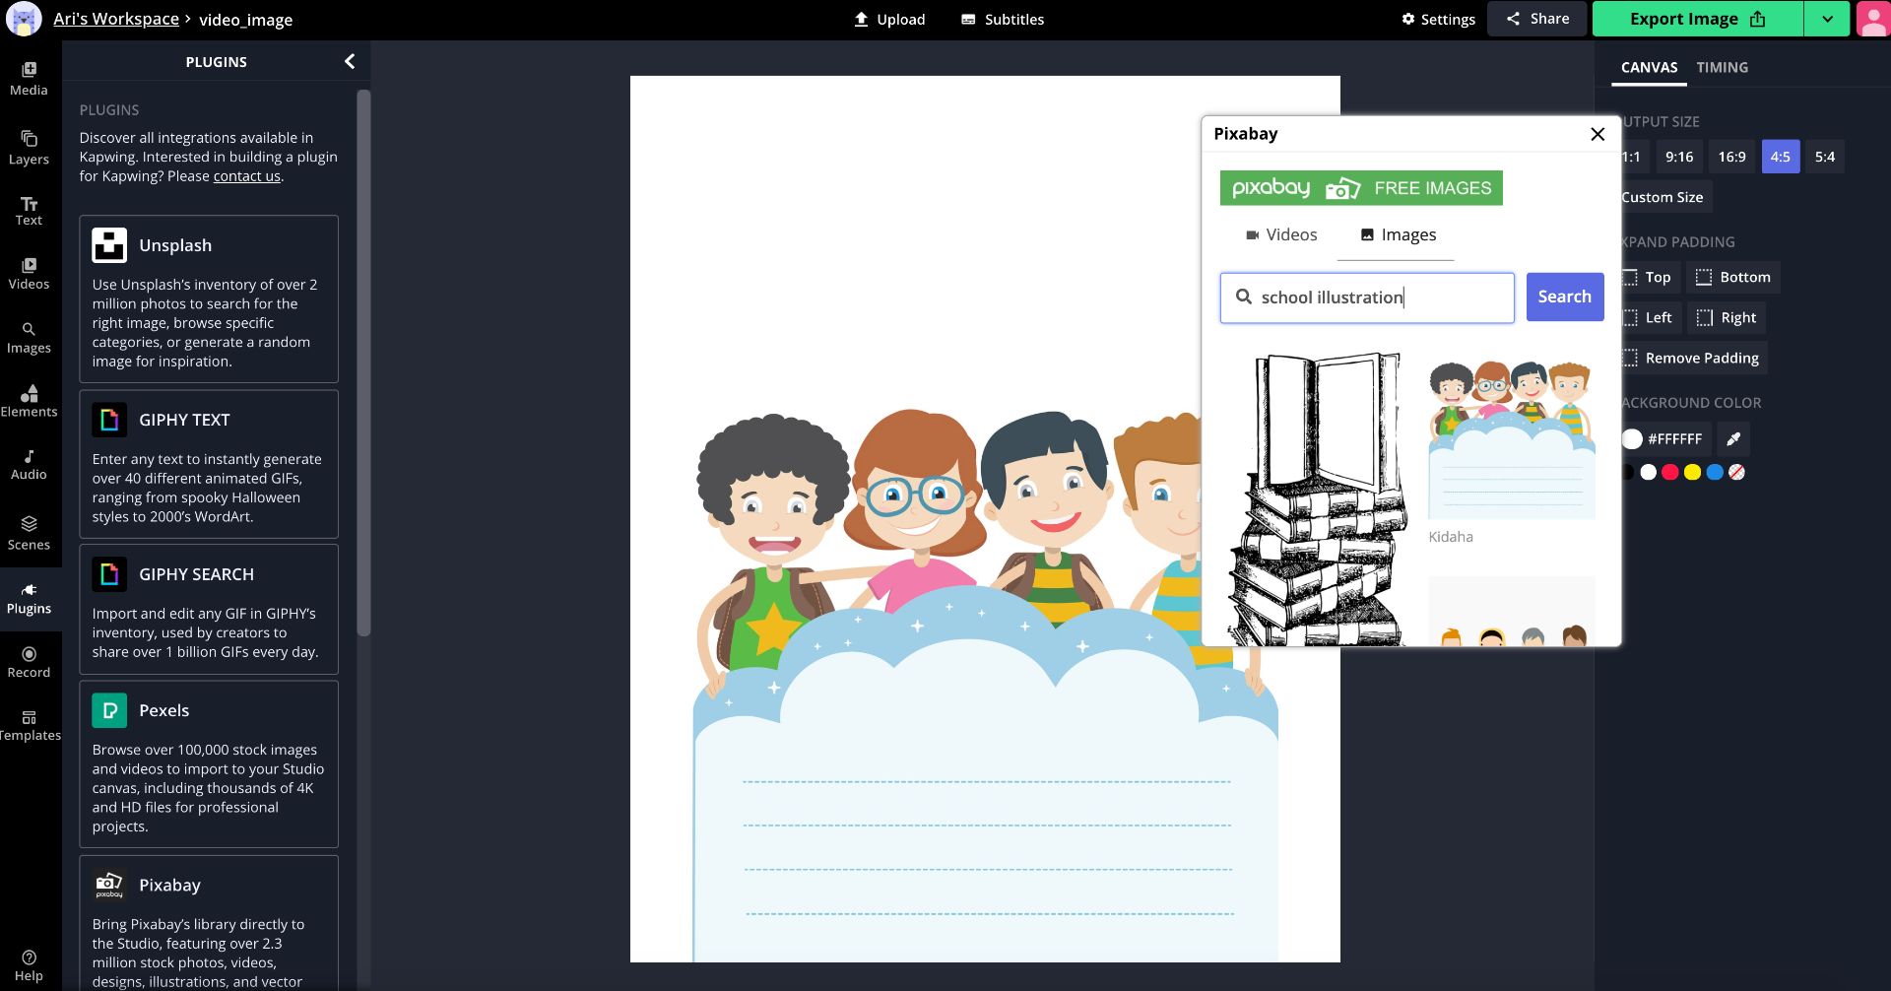Click the Pixabay Search button
The height and width of the screenshot is (991, 1891).
(1564, 297)
